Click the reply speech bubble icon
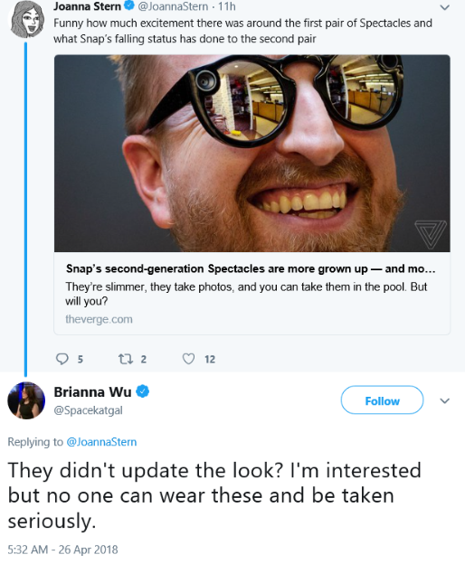Image resolution: width=465 pixels, height=564 pixels. click(62, 359)
